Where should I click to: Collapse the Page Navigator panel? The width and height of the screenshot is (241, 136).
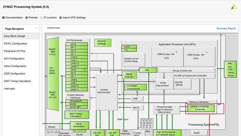coord(37,28)
